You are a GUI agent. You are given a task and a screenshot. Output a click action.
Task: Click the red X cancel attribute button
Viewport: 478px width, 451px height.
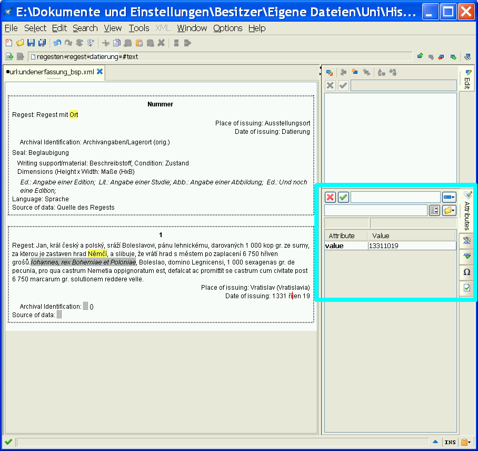pos(330,197)
